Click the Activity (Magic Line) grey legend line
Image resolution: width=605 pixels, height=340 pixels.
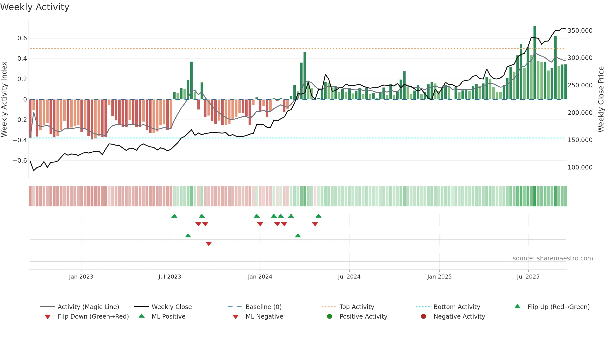[47, 307]
